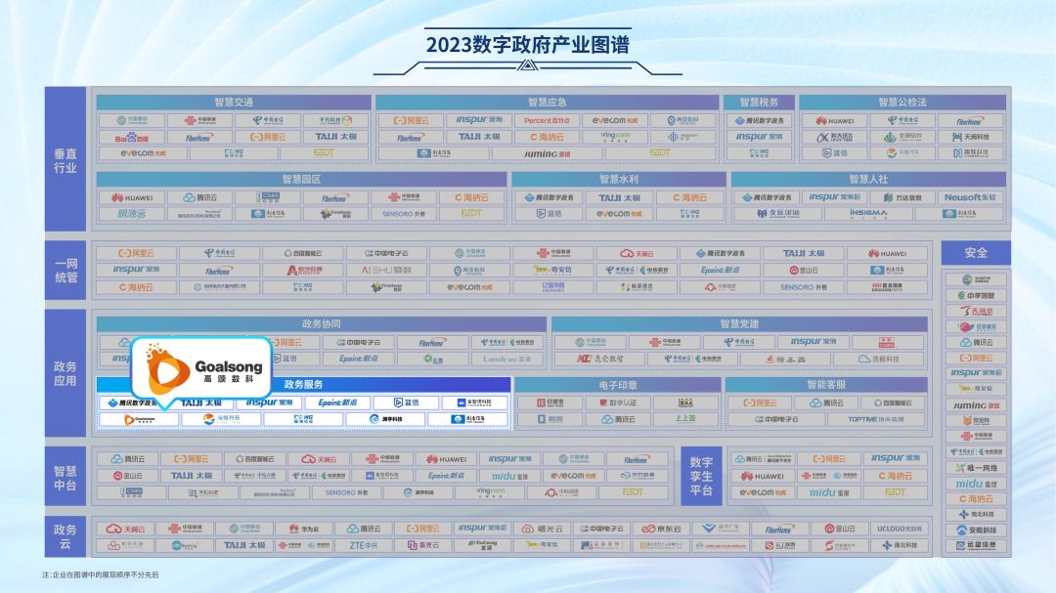The image size is (1056, 593).
Task: Select the 昆仑数智 logo in 智慧党建
Action: tap(599, 359)
